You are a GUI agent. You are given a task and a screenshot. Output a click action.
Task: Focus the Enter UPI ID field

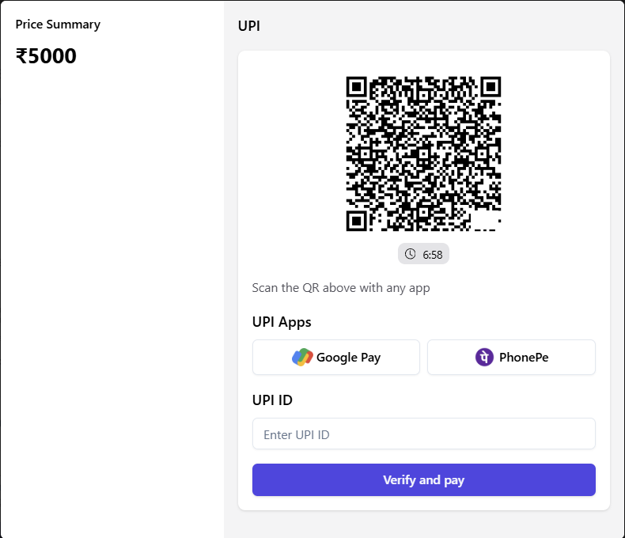423,434
